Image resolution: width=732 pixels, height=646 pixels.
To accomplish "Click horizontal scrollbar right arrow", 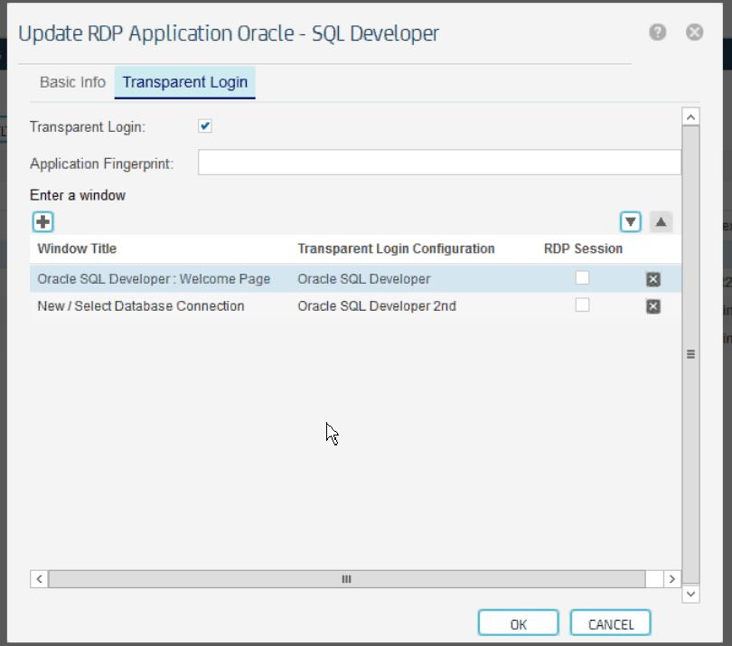I will pyautogui.click(x=671, y=579).
